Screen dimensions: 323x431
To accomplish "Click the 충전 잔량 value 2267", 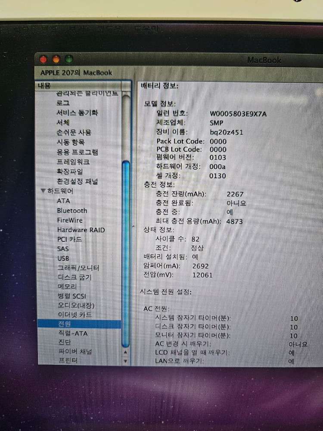I will tap(235, 194).
